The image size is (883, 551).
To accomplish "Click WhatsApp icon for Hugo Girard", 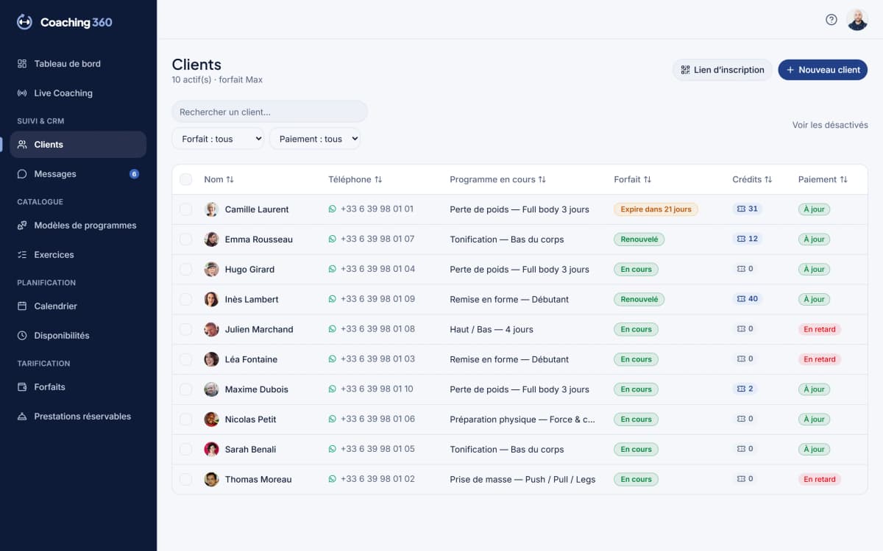I will tap(332, 270).
